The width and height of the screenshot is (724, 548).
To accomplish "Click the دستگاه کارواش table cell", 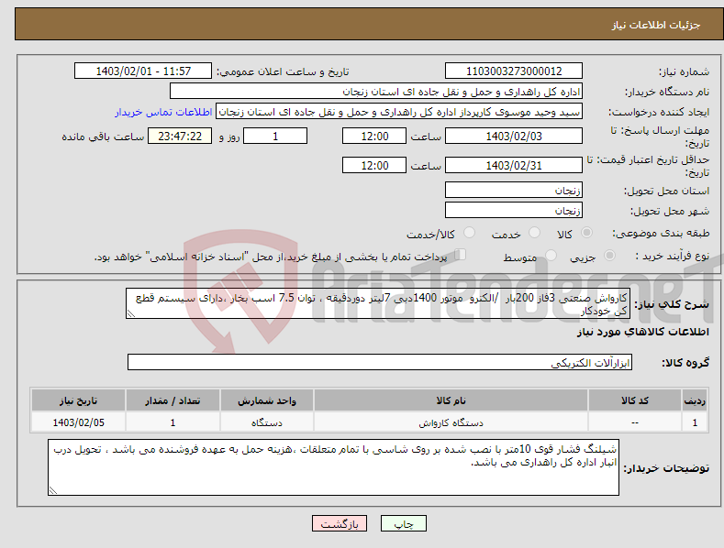I will pos(451,422).
